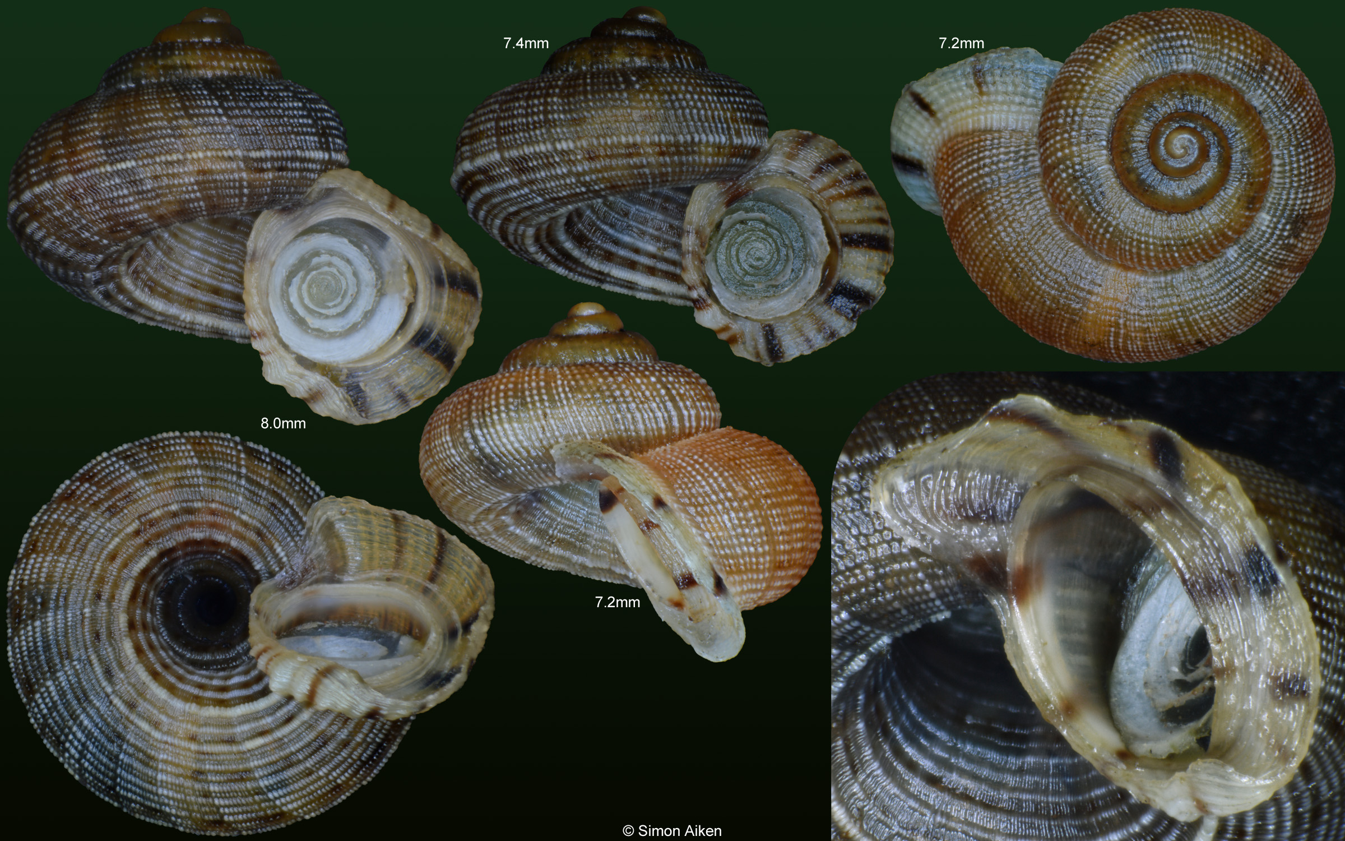Select the "© Simon Aiken" copyright text

[672, 831]
